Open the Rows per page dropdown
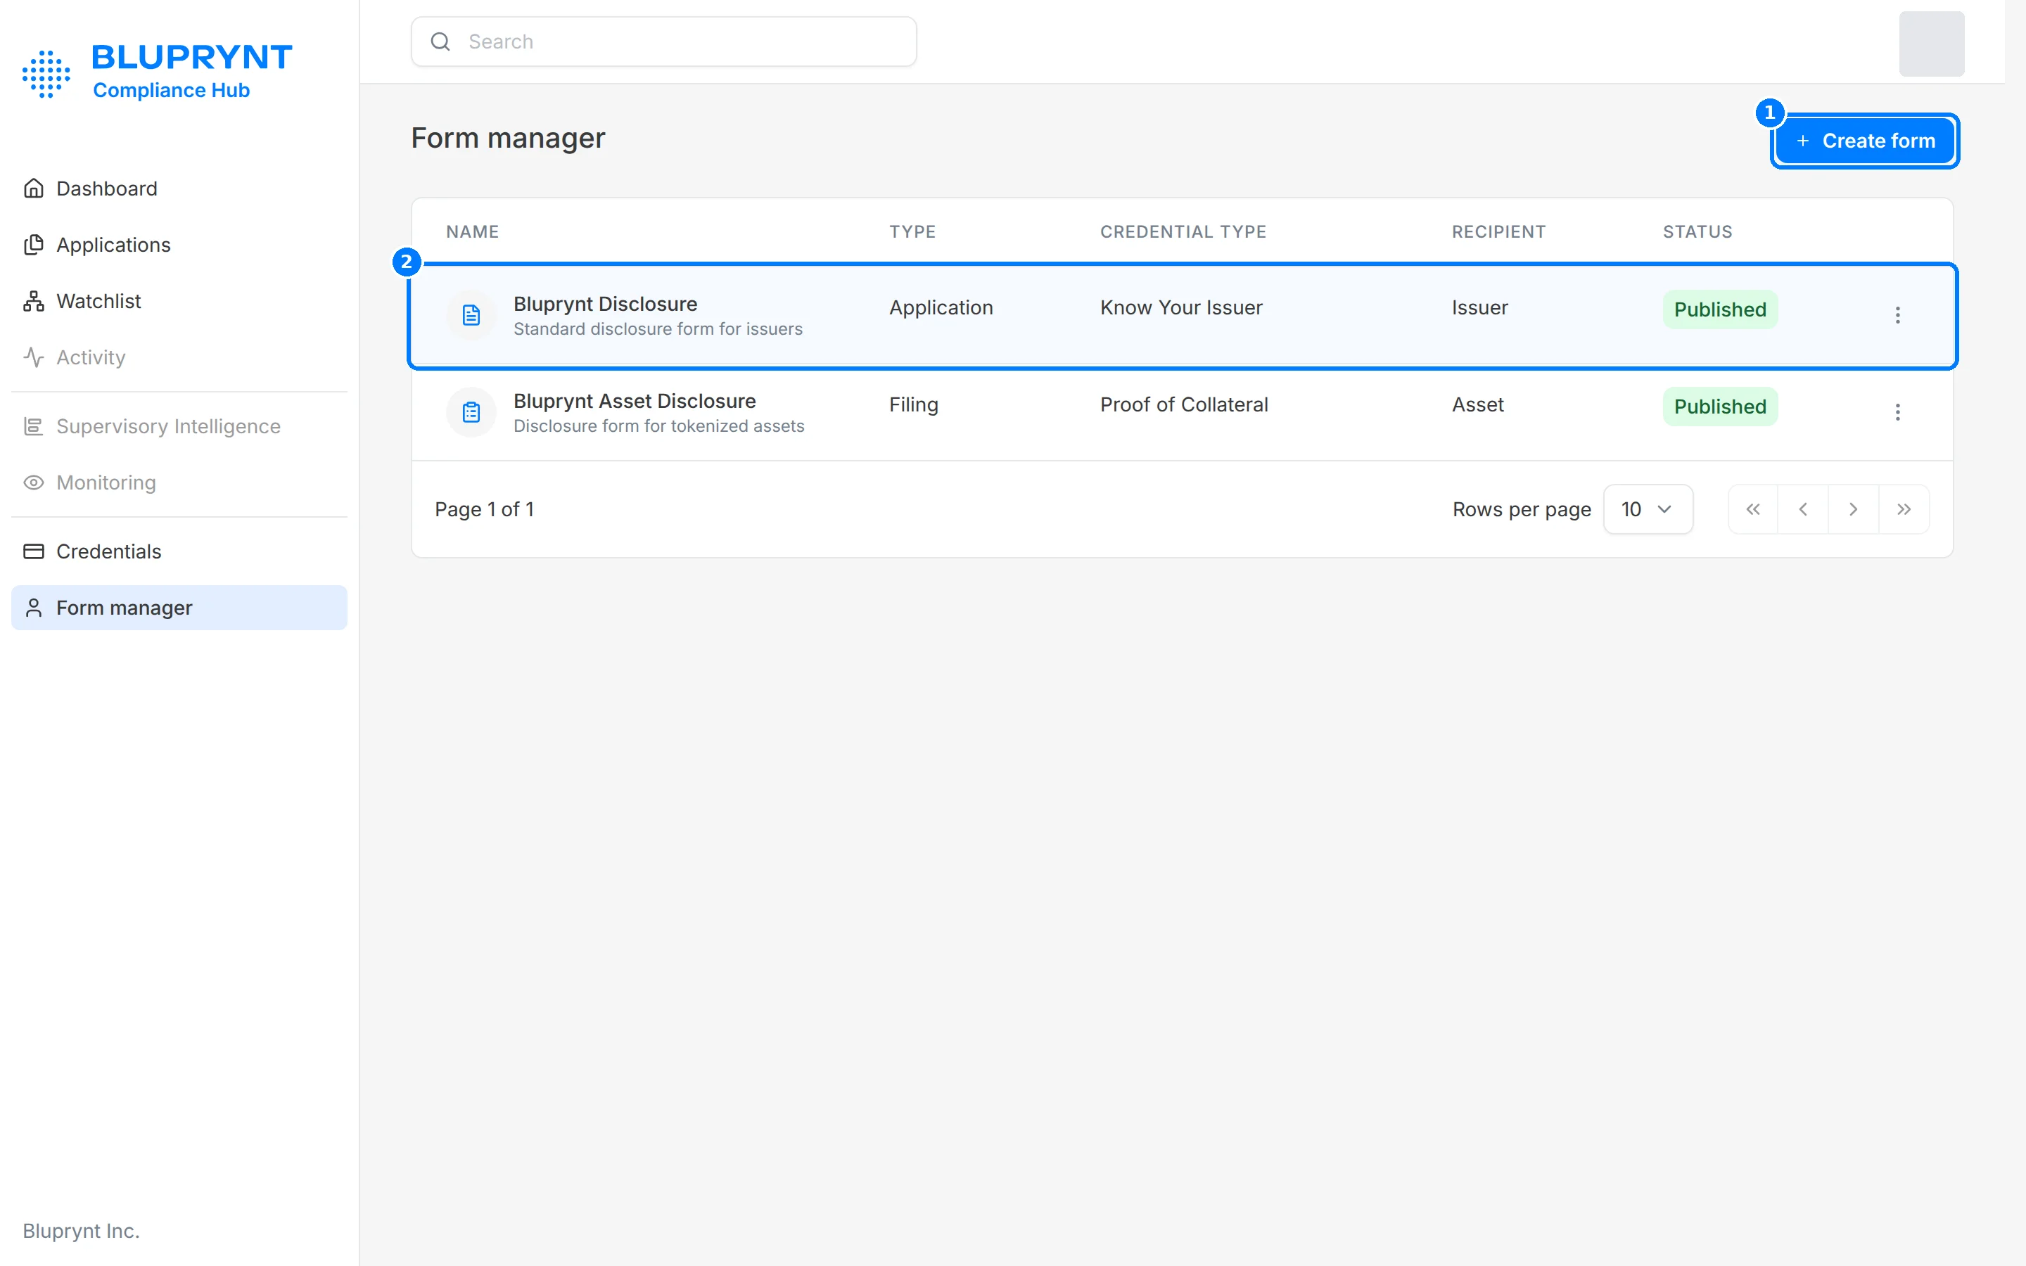This screenshot has width=2026, height=1266. 1648,509
